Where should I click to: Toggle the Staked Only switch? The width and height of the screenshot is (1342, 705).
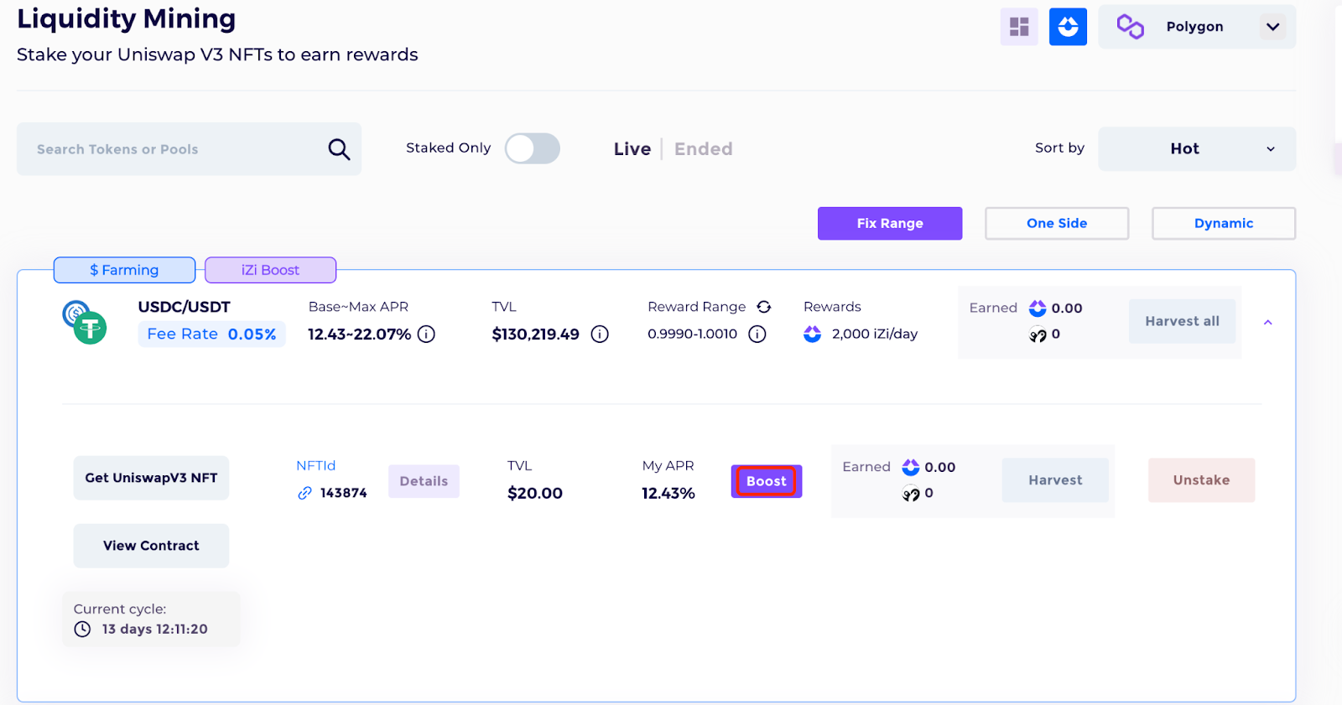533,148
